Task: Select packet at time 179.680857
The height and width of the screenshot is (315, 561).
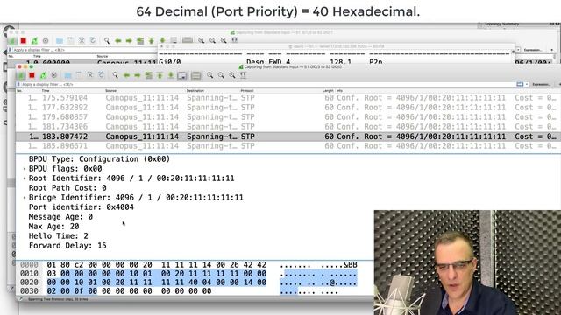Action: click(288, 117)
